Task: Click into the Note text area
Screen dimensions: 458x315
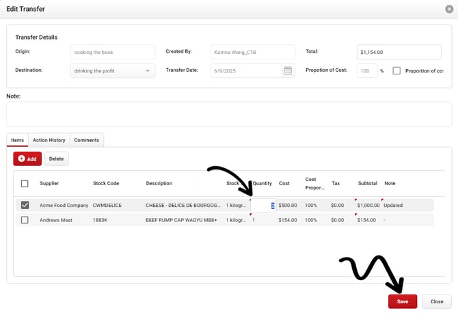Action: (229, 114)
